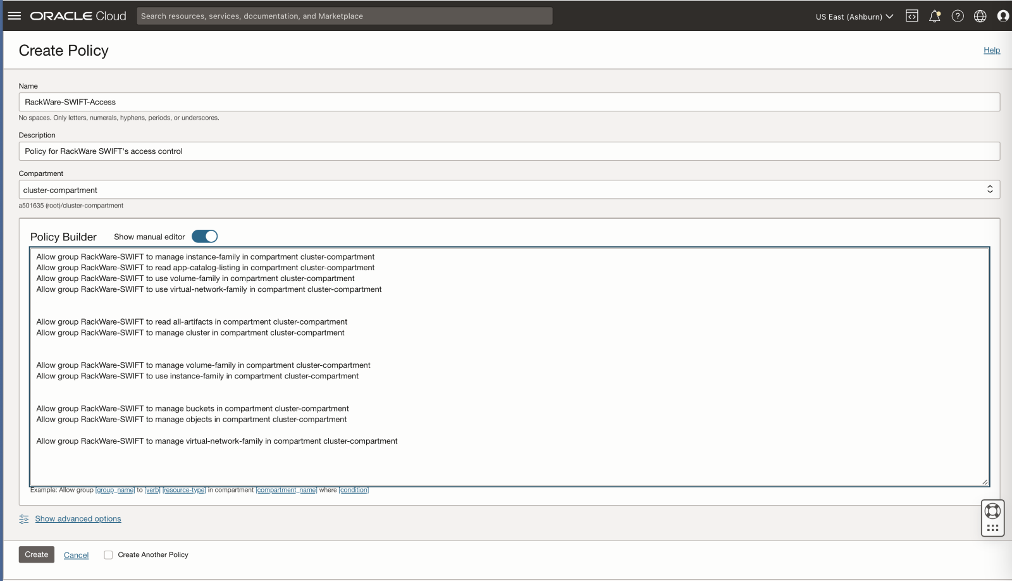Viewport: 1012px width, 581px height.
Task: Click the 'use volume-family' policy line
Action: 195,278
